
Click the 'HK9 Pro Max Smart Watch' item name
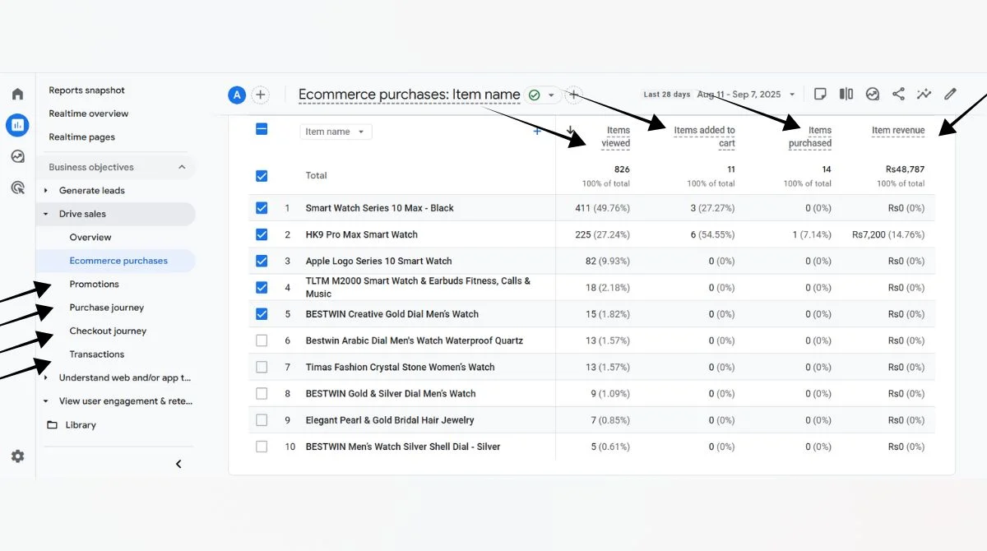pos(362,234)
